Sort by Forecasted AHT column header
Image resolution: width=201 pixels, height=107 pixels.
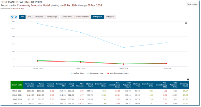(x=61, y=85)
